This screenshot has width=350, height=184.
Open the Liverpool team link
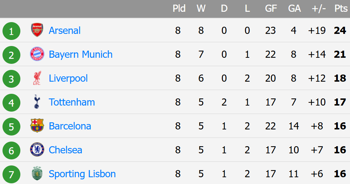click(68, 78)
